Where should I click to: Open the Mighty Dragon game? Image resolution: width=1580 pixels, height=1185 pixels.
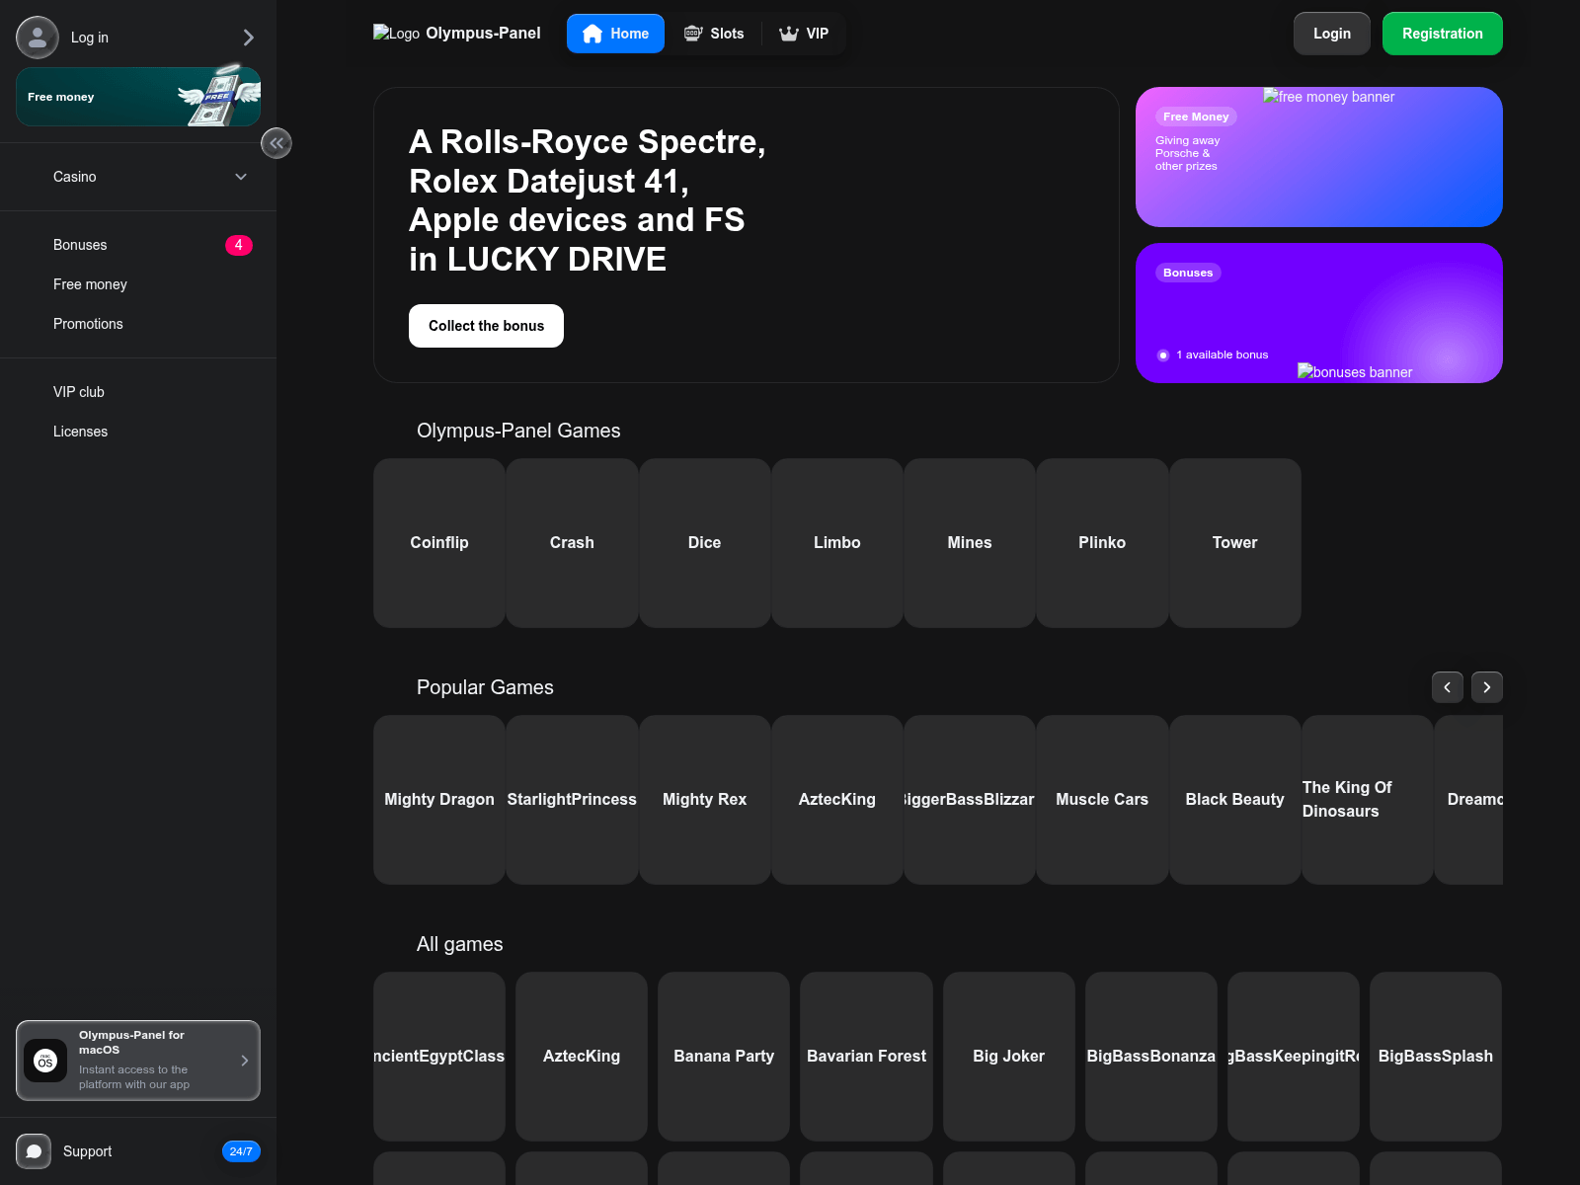click(439, 800)
